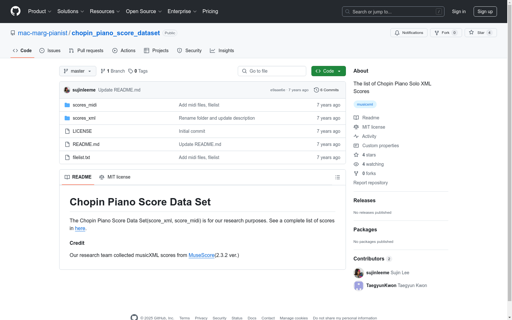Focus the Search or jump to field
Image resolution: width=512 pixels, height=320 pixels.
(393, 12)
